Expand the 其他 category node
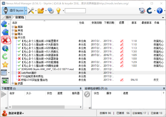The image size is (166, 117). click(x=13, y=30)
